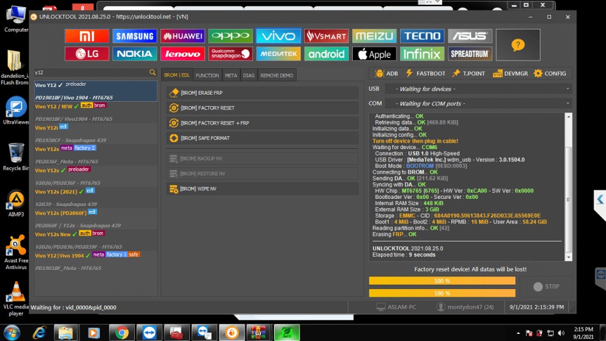606x341 pixels.
Task: Select Vivo Y12s preloader entry
Action: [95, 175]
